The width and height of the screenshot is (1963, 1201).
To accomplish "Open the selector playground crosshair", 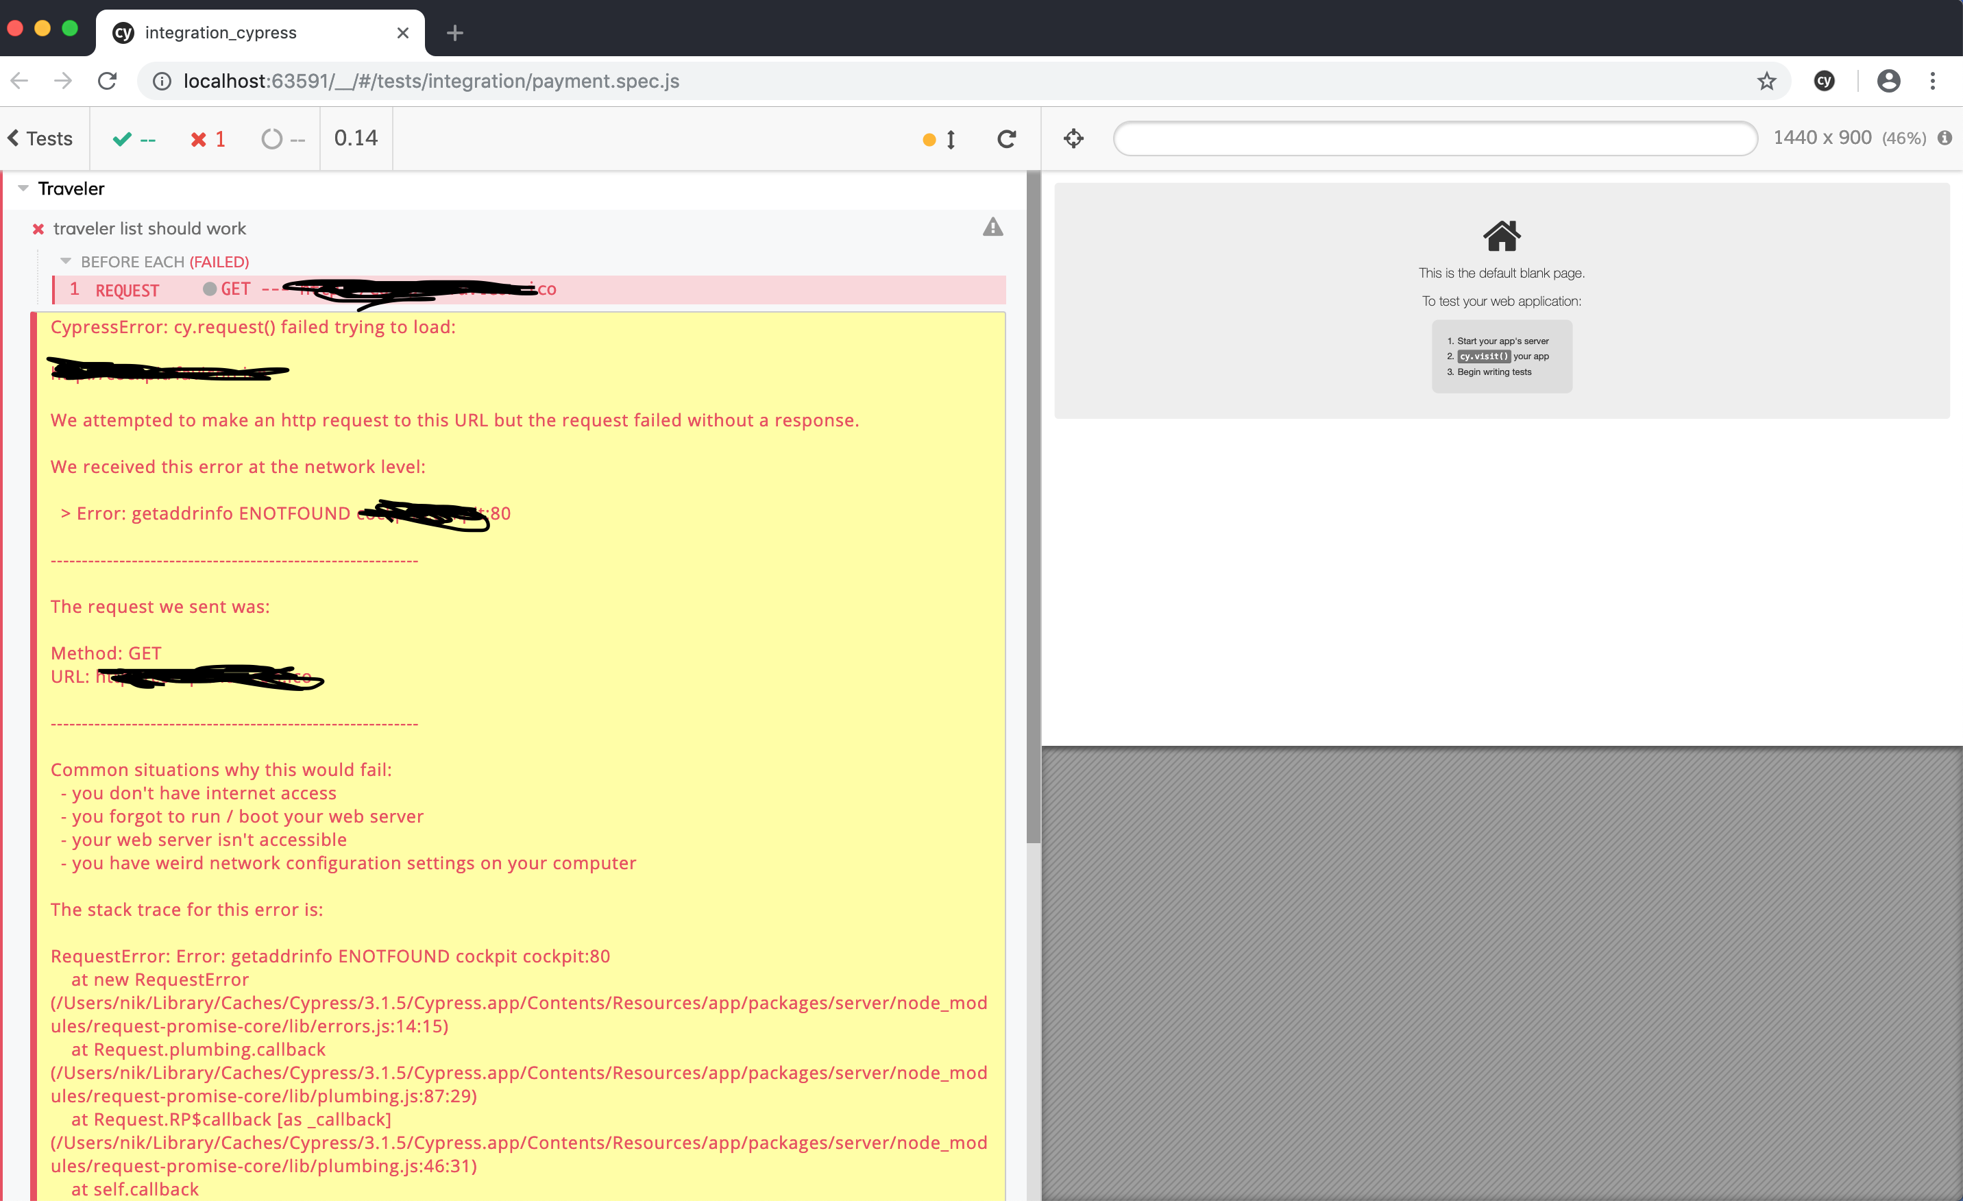I will pos(1073,138).
